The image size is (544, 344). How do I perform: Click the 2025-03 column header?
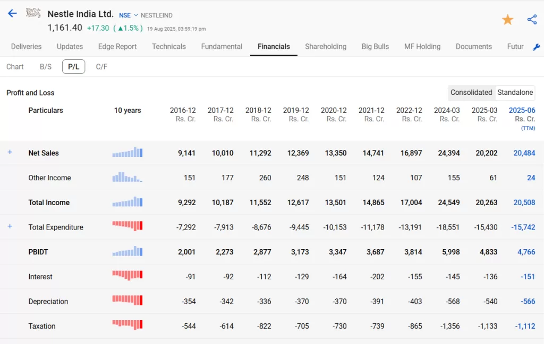pos(484,114)
